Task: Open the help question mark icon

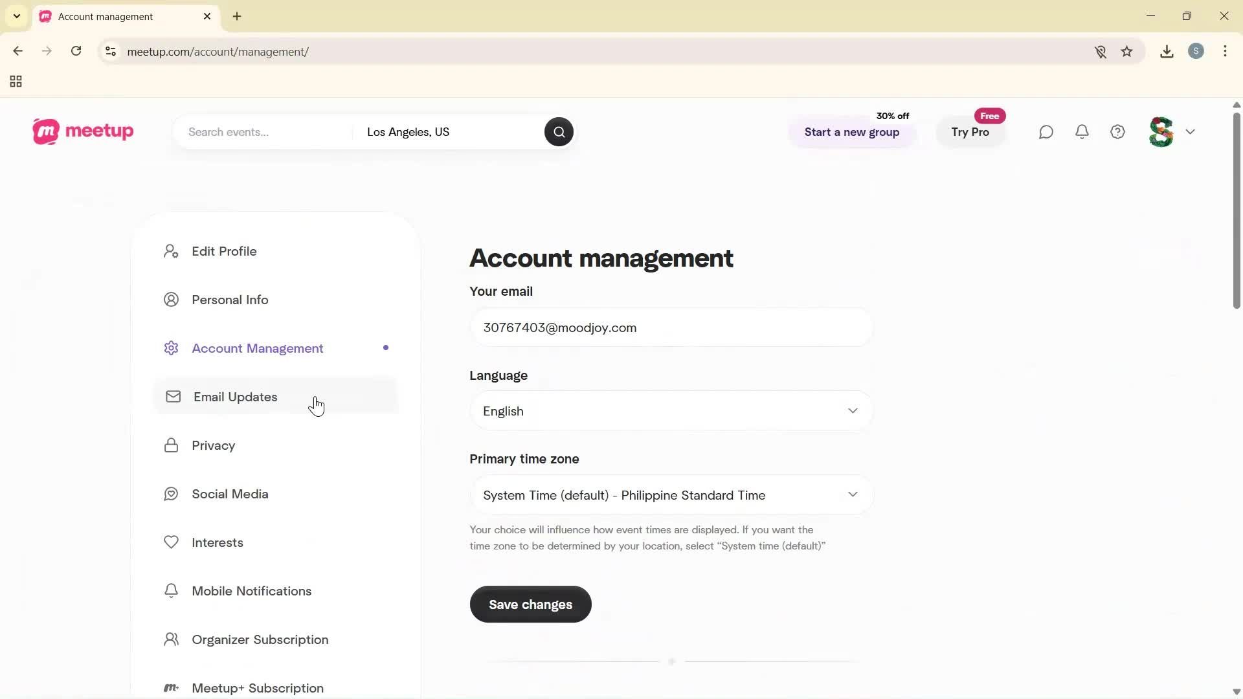Action: (x=1117, y=131)
